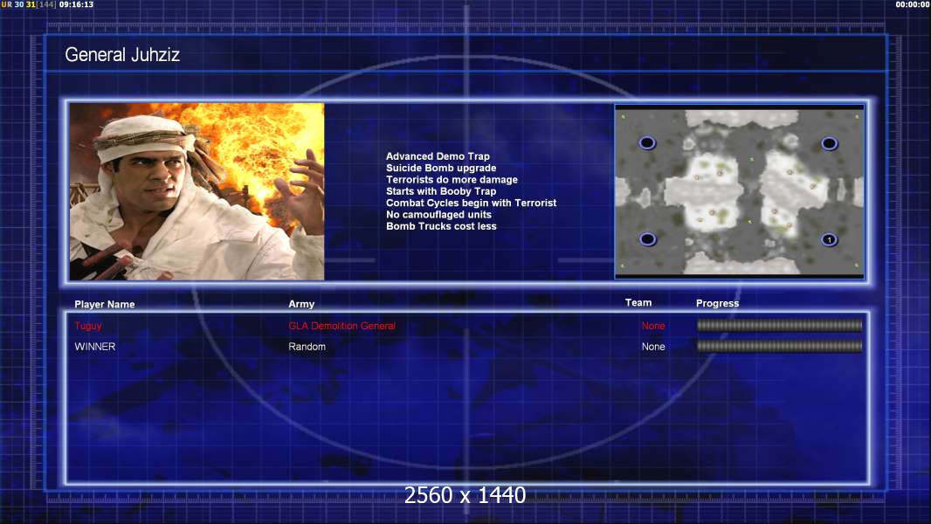Click Tuguy's loading progress bar
The width and height of the screenshot is (931, 524).
tap(780, 325)
